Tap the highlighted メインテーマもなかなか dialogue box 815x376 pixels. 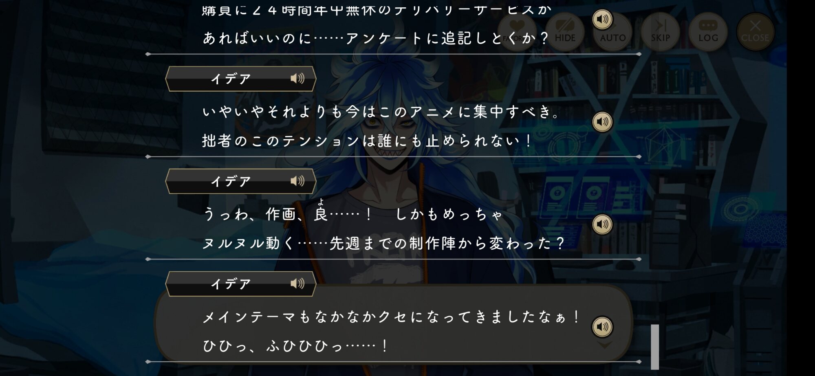[x=393, y=323]
